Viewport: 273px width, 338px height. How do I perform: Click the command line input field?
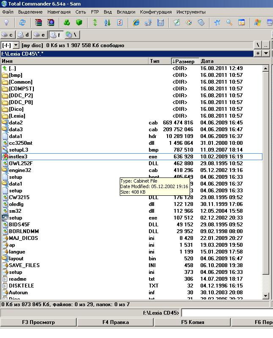click(x=227, y=313)
